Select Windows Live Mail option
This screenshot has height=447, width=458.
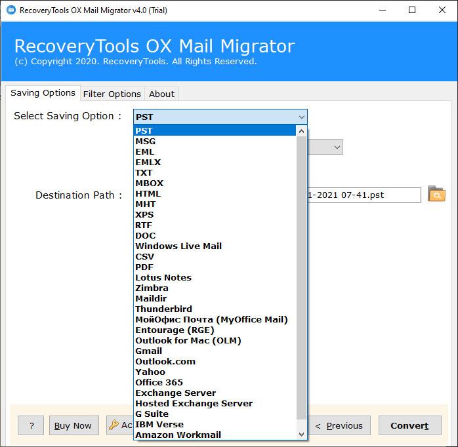tap(215, 246)
